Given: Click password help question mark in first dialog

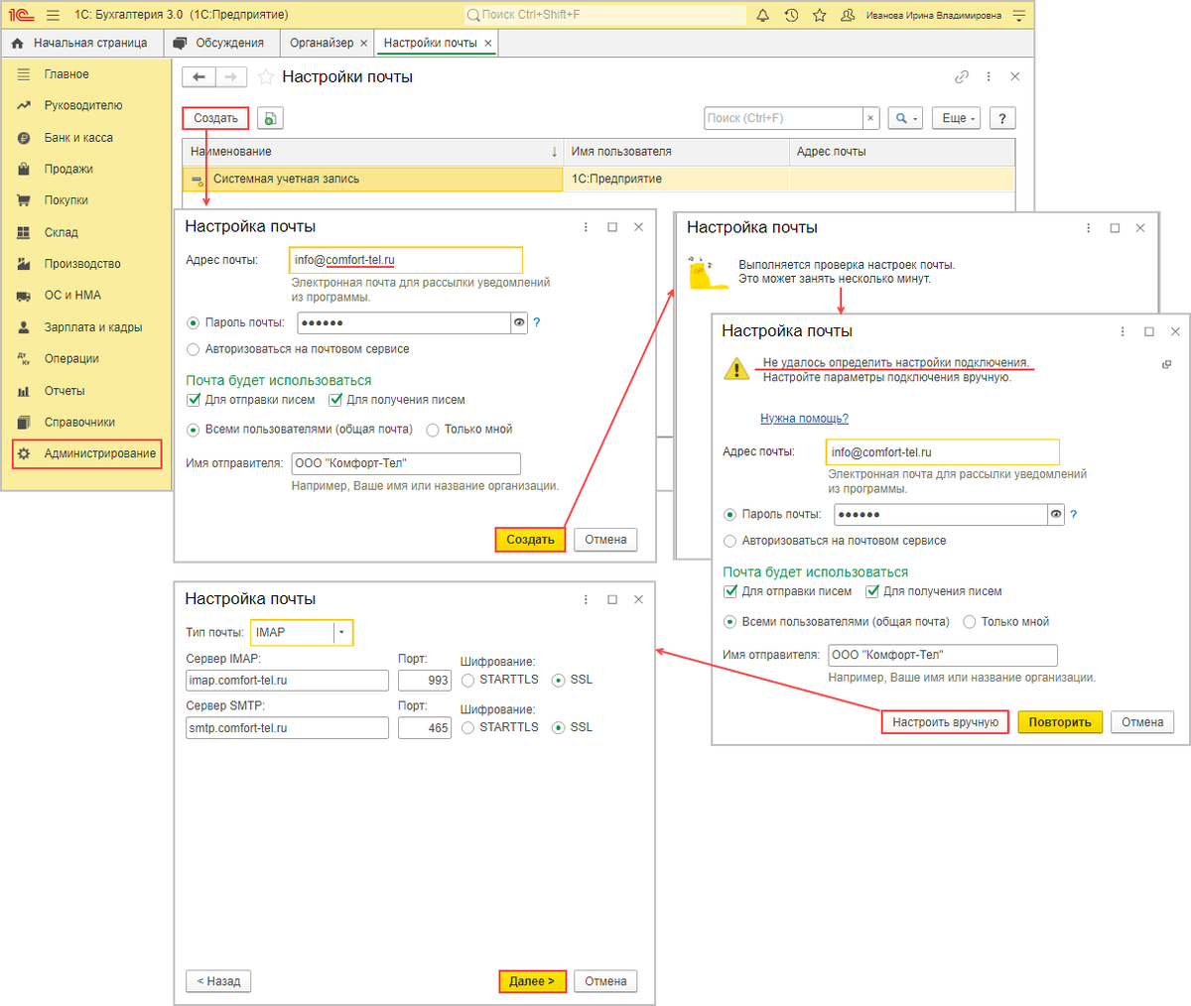Looking at the screenshot, I should (x=537, y=322).
